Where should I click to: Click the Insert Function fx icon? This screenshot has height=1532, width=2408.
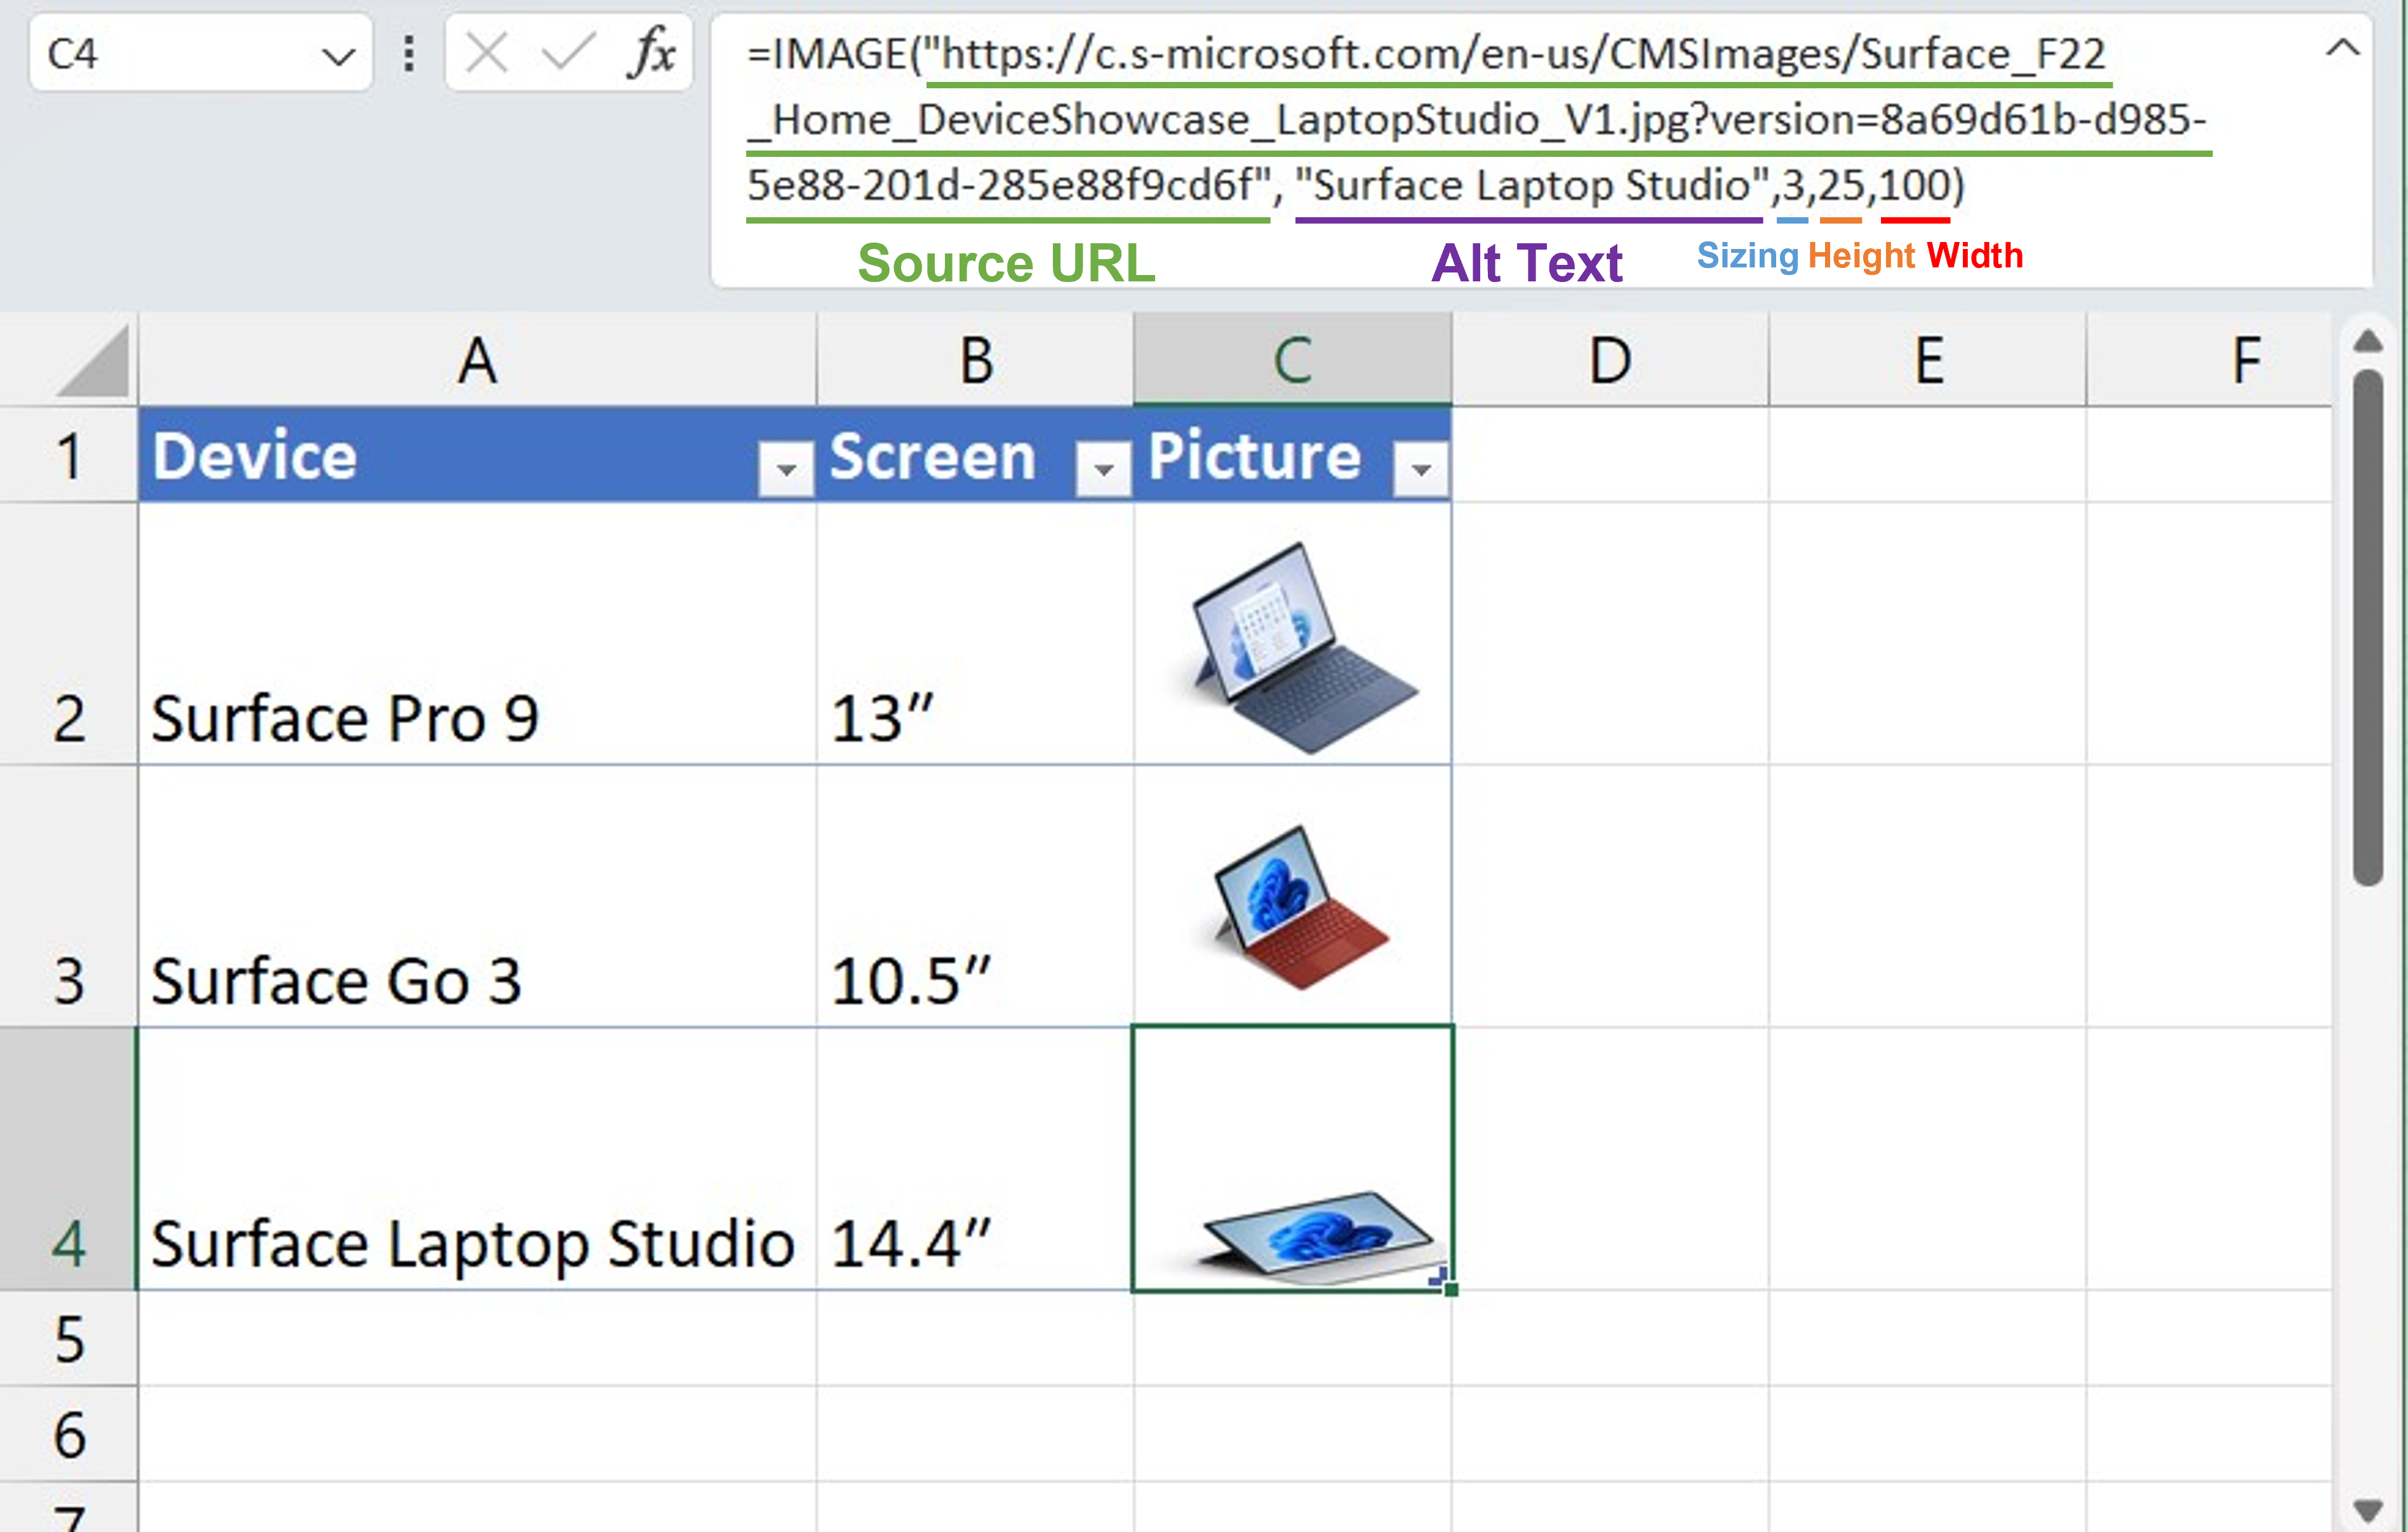tap(652, 53)
